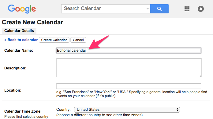This screenshot has width=213, height=119.
Task: Click the Calendar Time Zone label
Action: [x=23, y=111]
